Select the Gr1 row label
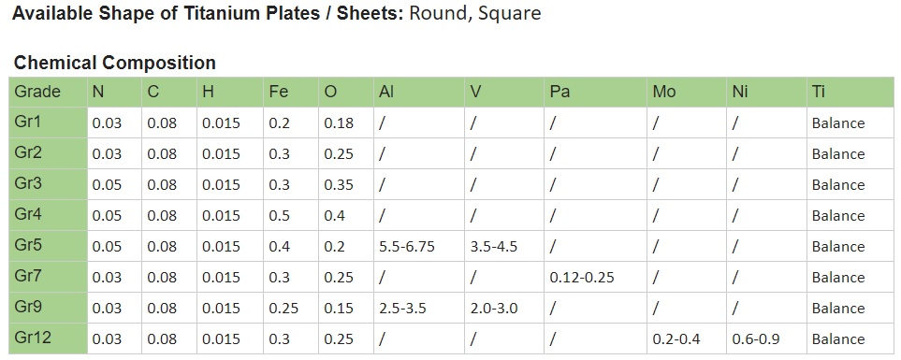Viewport: 901px width, 360px height. coord(48,122)
